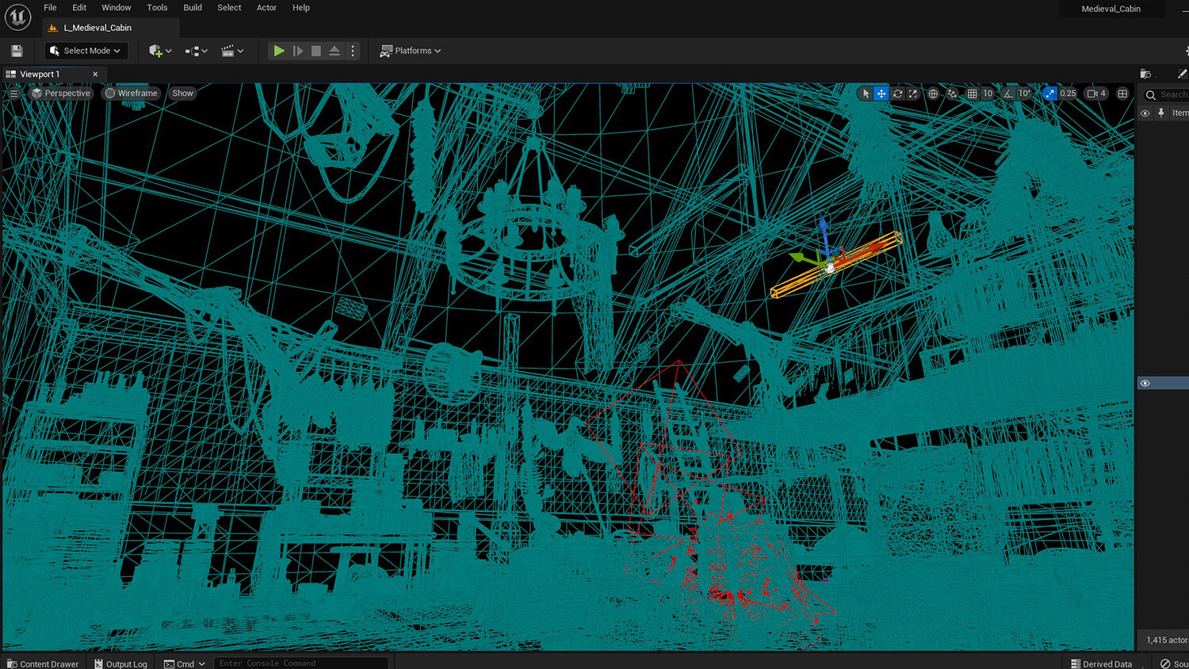Viewport: 1189px width, 669px height.
Task: Open play mode options three-dot menu
Action: pyautogui.click(x=354, y=51)
